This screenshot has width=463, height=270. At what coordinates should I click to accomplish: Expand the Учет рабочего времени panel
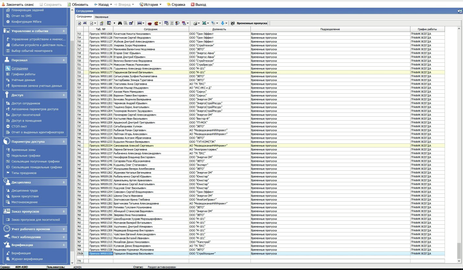(x=64, y=229)
